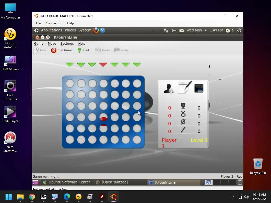Open the Ubuntu trash icon in panel
Image resolution: width=271 pixels, height=203 pixels.
pos(240,182)
